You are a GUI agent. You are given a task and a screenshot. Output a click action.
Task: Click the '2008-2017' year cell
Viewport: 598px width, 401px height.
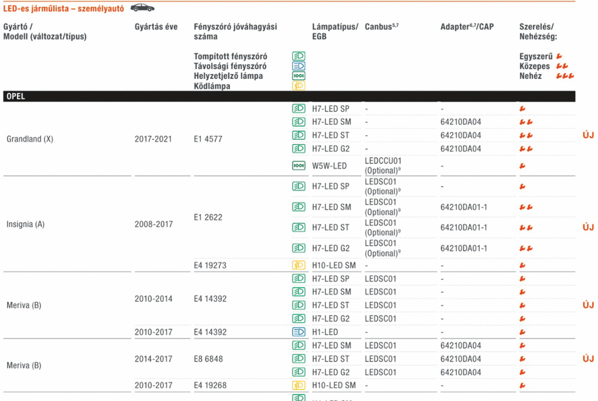point(154,224)
